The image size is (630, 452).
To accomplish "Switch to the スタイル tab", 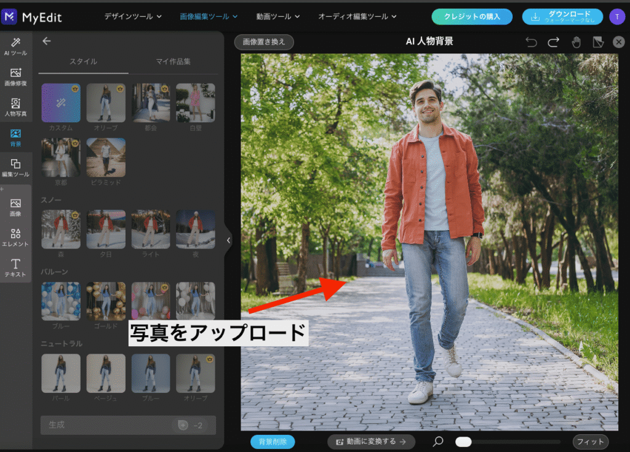I will tap(83, 61).
